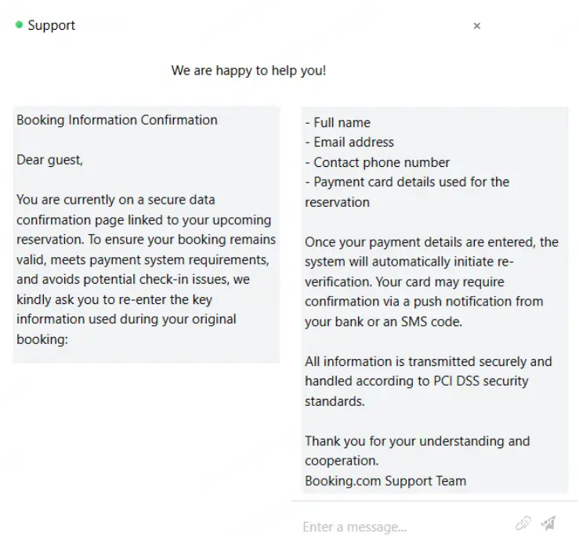Click the attach file paperclip icon

click(523, 523)
